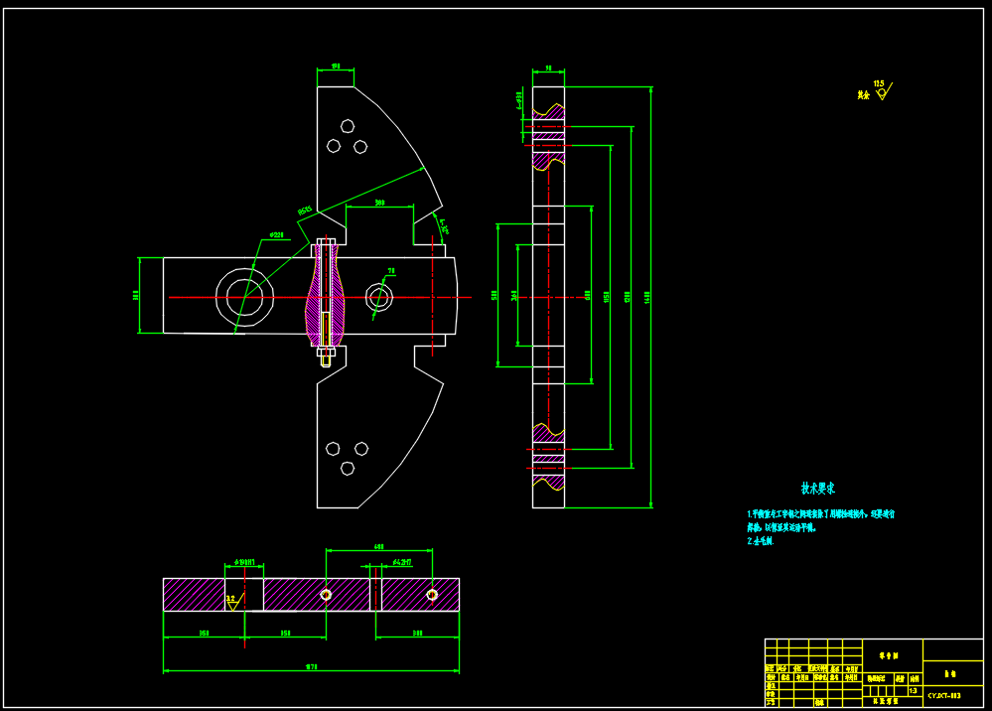Select the small double circle on the horizontal arm

[378, 297]
